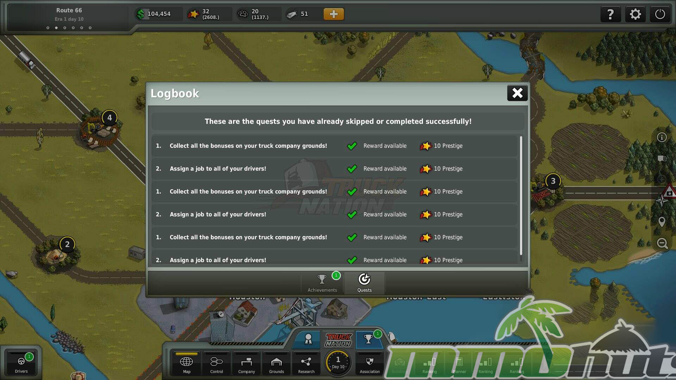Image resolution: width=676 pixels, height=380 pixels.
Task: Click the zoom out magnifier icon
Action: point(662,243)
